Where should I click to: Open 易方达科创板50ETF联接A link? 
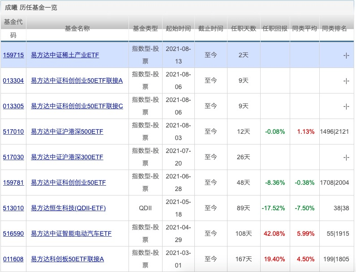click(68, 259)
